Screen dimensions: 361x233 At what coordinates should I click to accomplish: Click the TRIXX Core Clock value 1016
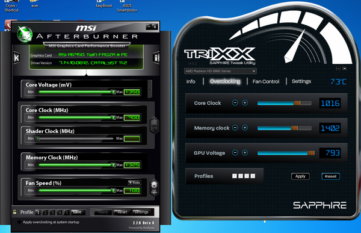click(x=330, y=103)
